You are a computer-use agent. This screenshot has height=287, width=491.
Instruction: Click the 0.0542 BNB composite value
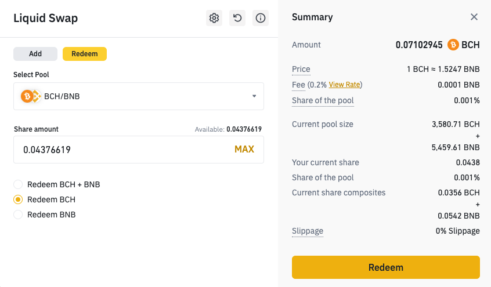(x=458, y=216)
